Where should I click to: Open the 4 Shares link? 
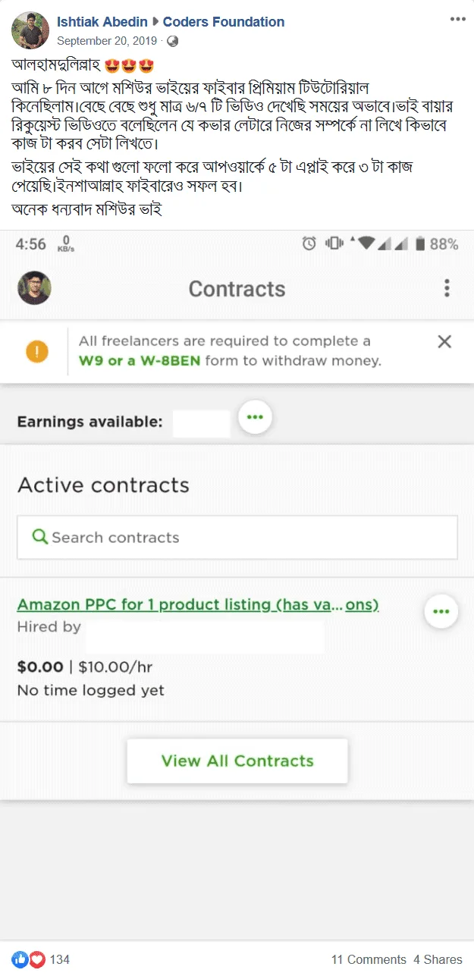(438, 959)
